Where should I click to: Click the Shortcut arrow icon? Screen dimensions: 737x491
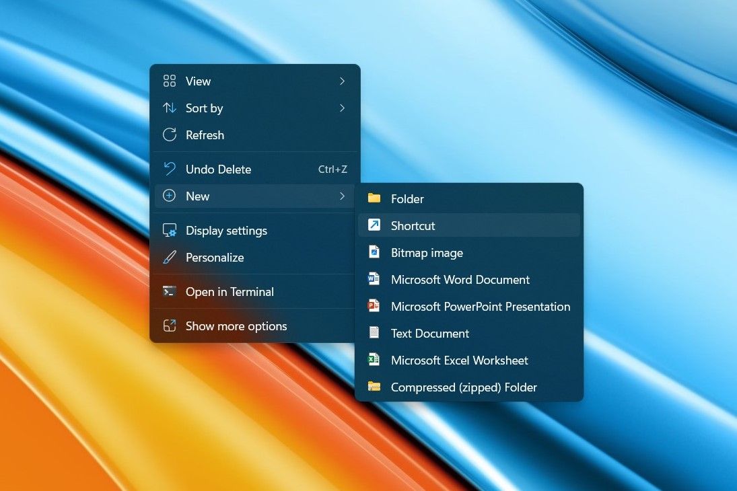pos(374,225)
